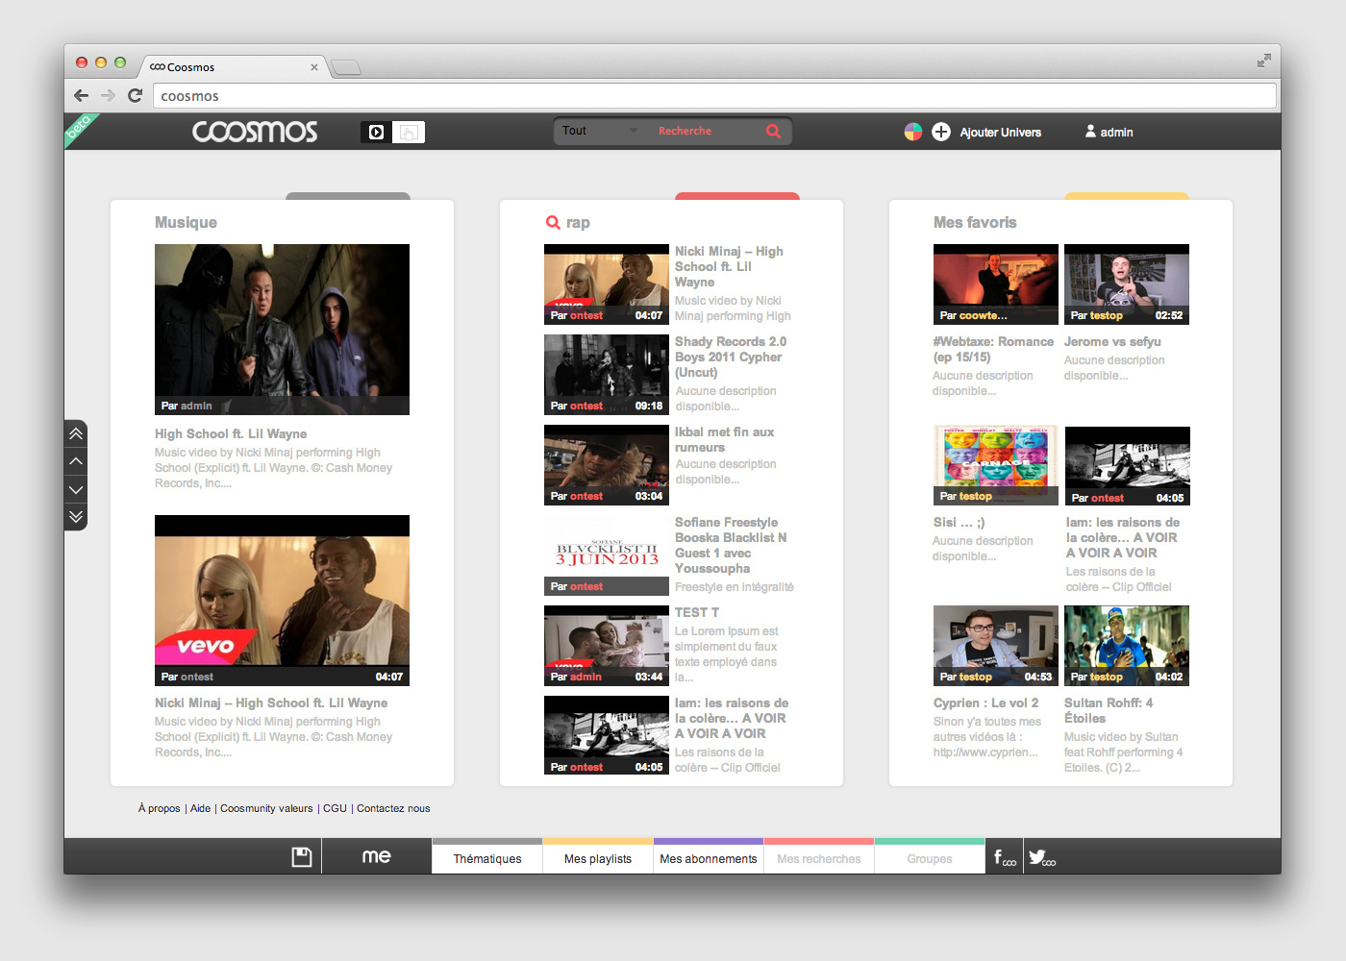Viewport: 1346px width, 961px height.
Task: Open Mes recherches tab
Action: pyautogui.click(x=819, y=858)
